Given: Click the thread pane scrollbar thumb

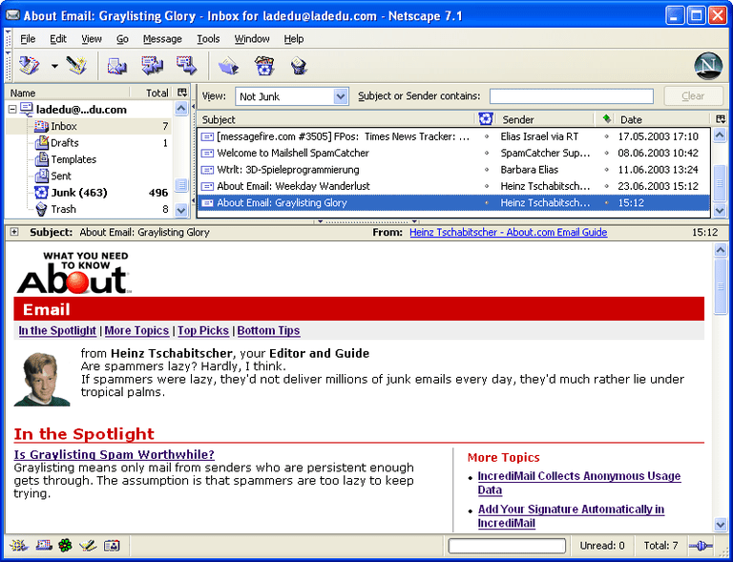Looking at the screenshot, I should pos(721,183).
